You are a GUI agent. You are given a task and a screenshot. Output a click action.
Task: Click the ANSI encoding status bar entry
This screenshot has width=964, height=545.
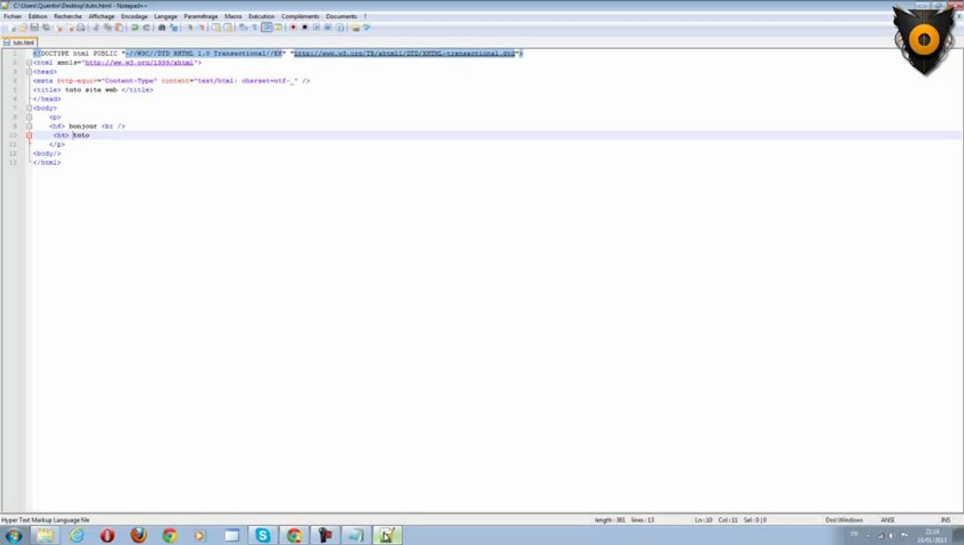[887, 520]
